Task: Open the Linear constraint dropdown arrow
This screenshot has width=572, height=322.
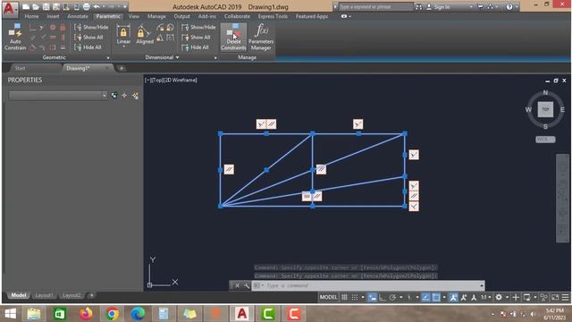Action: pyautogui.click(x=123, y=47)
